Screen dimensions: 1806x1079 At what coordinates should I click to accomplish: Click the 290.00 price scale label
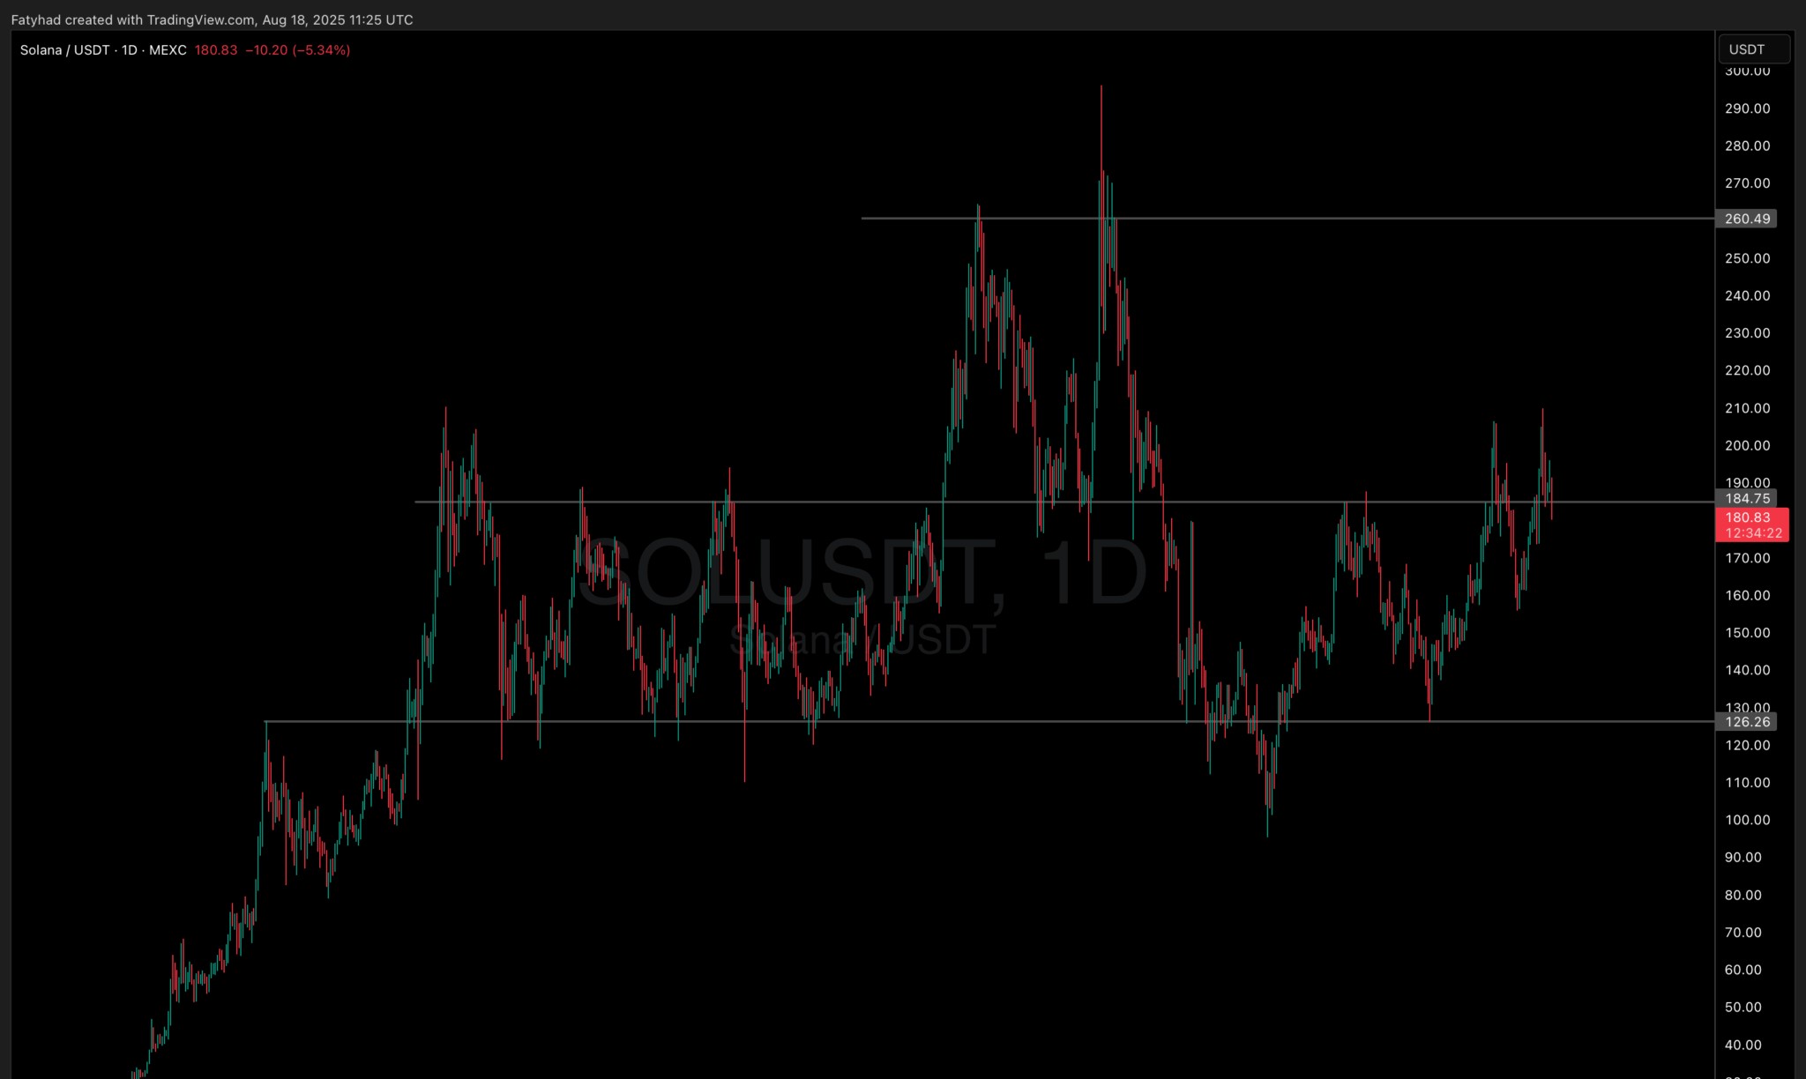tap(1747, 108)
